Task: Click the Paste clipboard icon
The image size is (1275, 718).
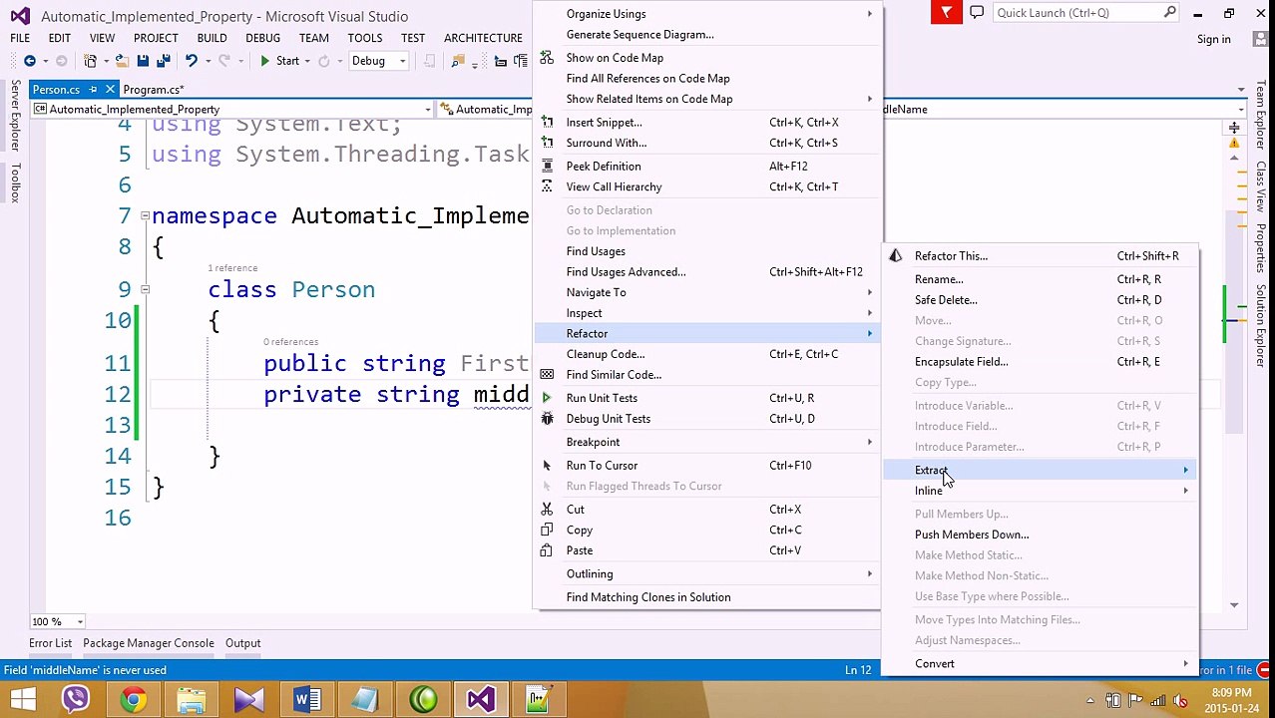Action: 547,550
